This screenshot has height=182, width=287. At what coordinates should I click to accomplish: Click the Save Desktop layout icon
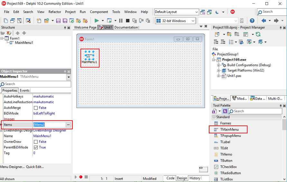(x=203, y=12)
